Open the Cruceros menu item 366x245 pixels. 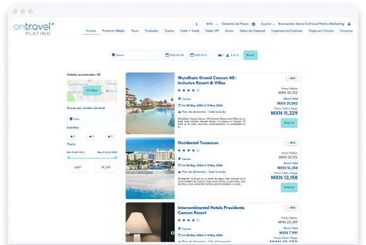click(346, 31)
